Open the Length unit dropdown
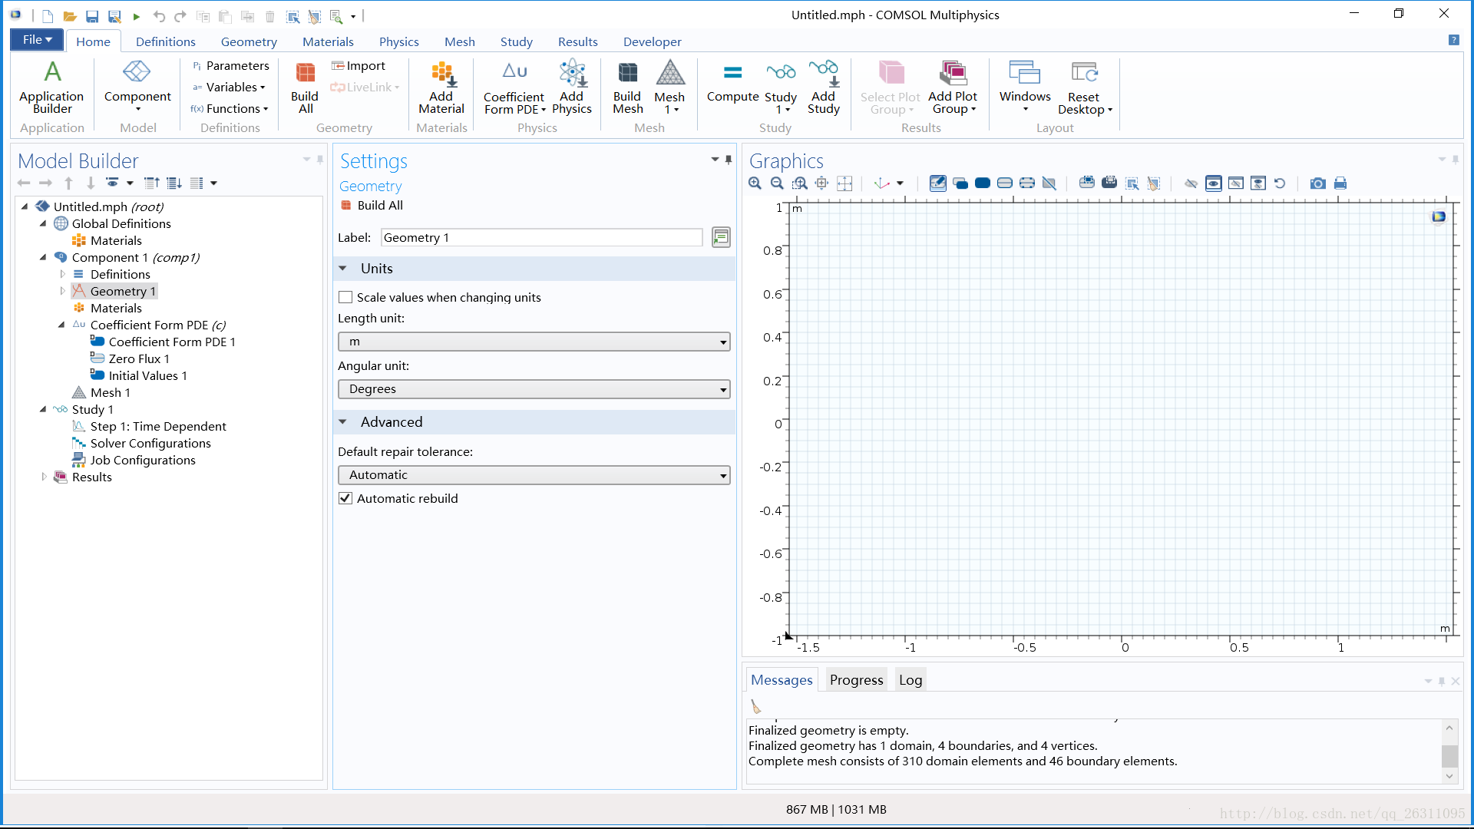This screenshot has height=829, width=1474. click(x=534, y=342)
